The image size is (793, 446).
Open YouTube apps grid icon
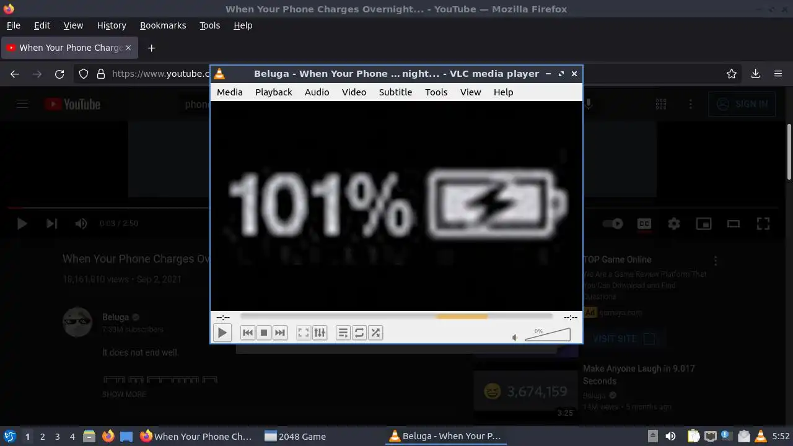point(661,104)
